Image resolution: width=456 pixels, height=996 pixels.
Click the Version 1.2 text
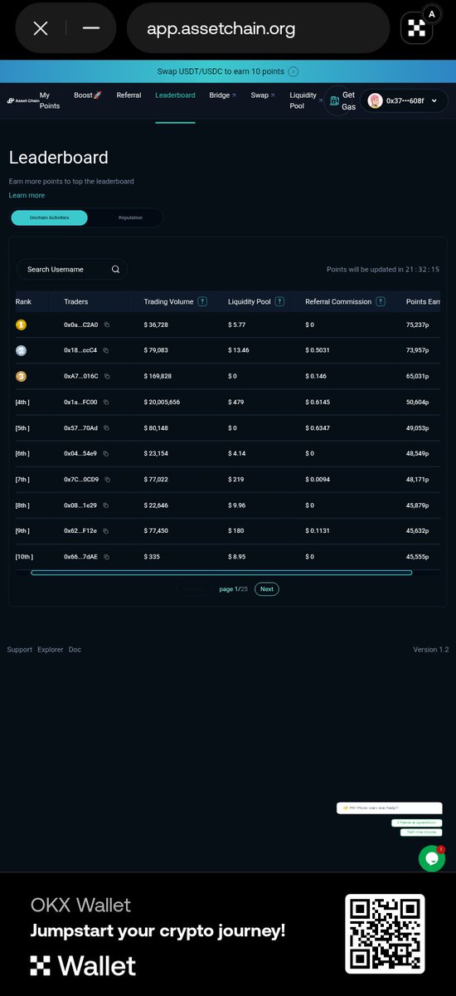click(x=431, y=649)
